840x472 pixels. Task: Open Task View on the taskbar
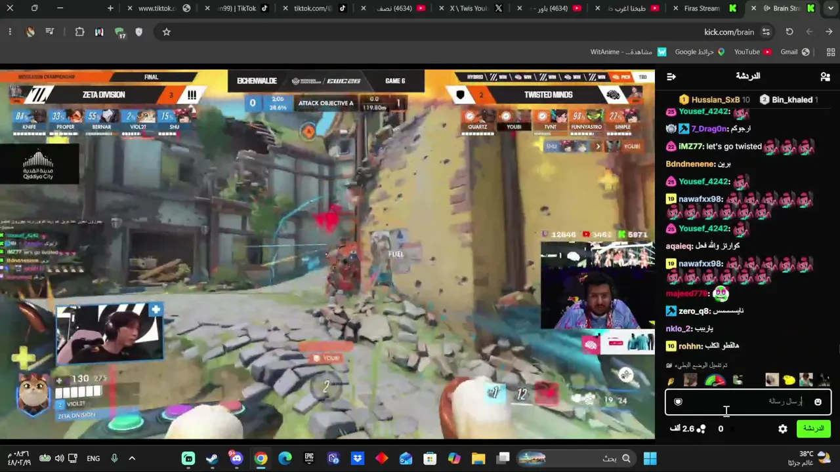tap(503, 458)
